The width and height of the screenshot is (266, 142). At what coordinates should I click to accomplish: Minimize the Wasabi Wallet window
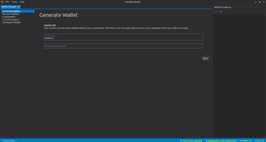[x=256, y=2]
